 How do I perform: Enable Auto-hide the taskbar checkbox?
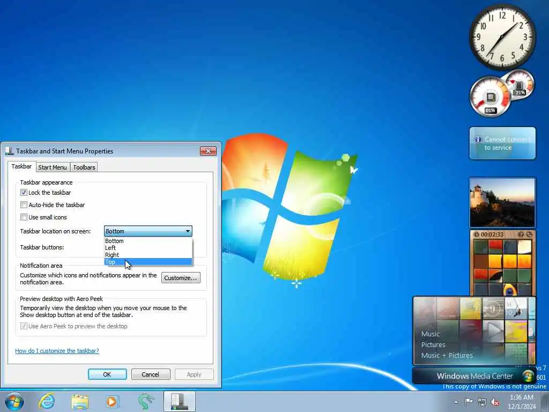click(24, 204)
